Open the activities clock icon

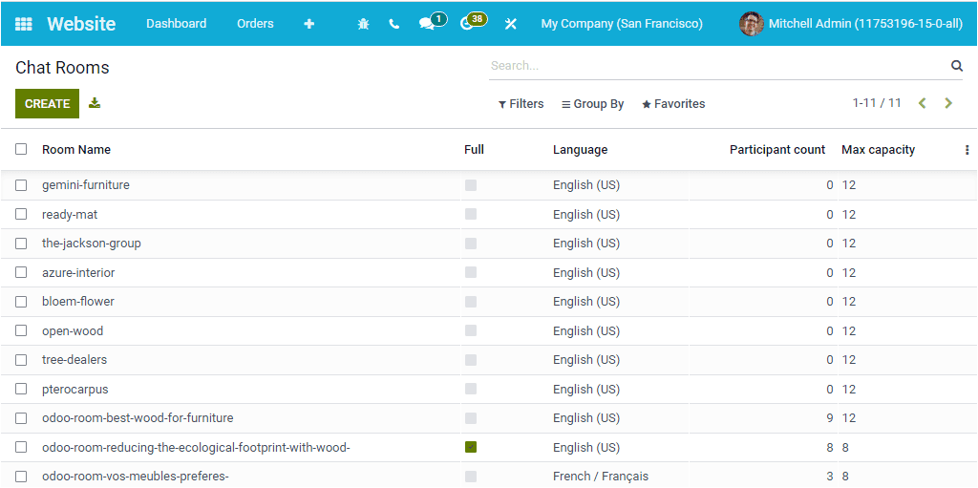467,24
